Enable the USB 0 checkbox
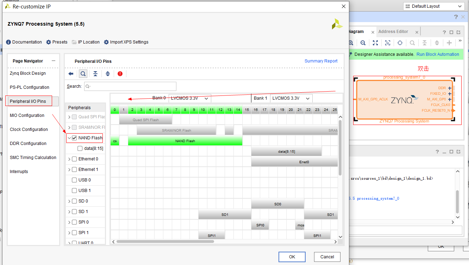 point(74,180)
